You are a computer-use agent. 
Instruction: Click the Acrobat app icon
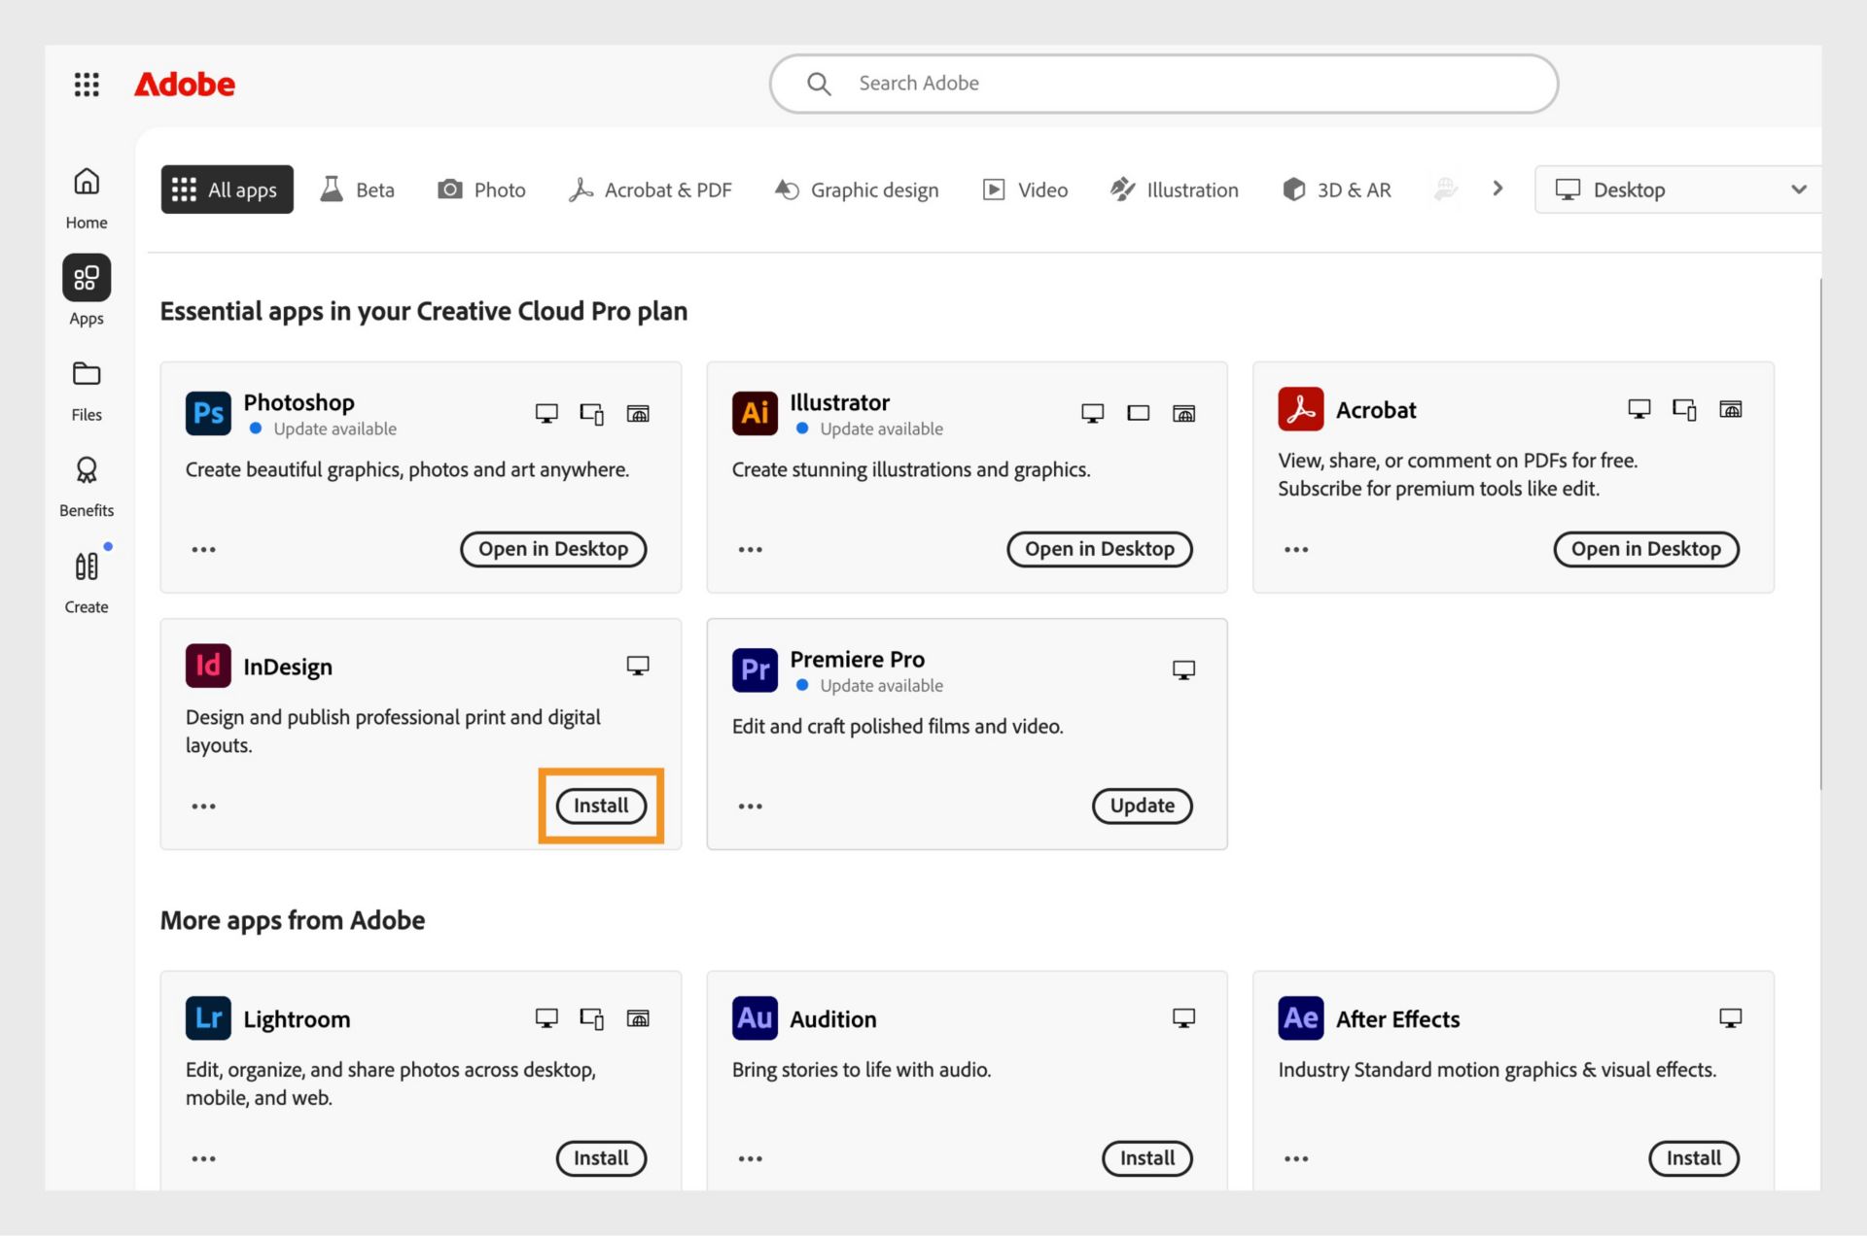1300,409
